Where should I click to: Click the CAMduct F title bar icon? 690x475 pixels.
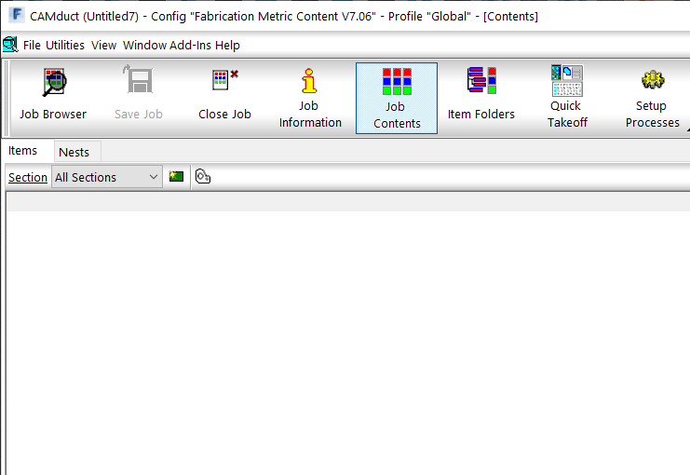click(16, 15)
